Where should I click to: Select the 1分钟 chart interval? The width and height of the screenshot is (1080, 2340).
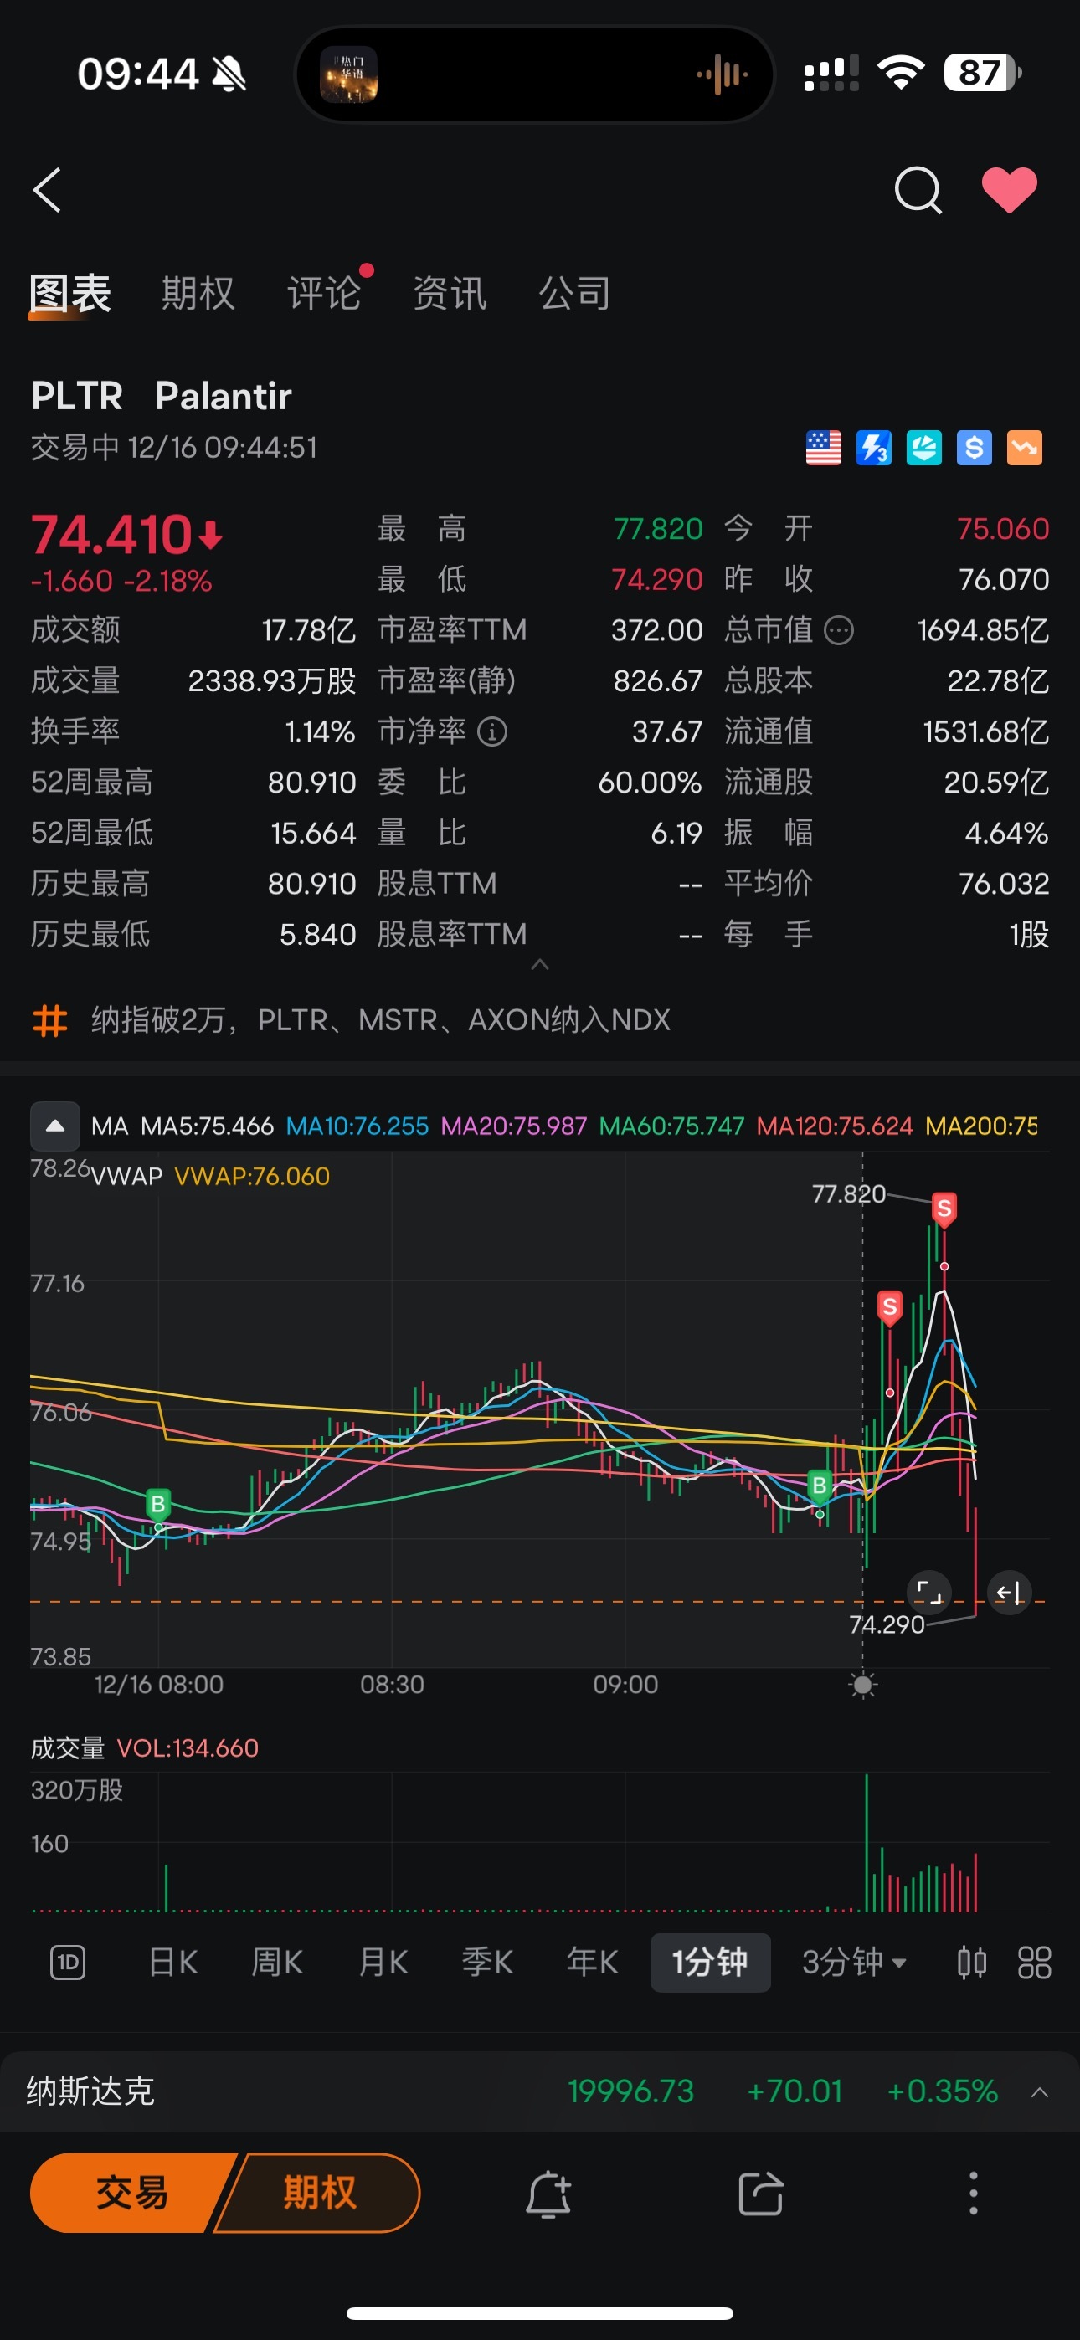pyautogui.click(x=710, y=1962)
